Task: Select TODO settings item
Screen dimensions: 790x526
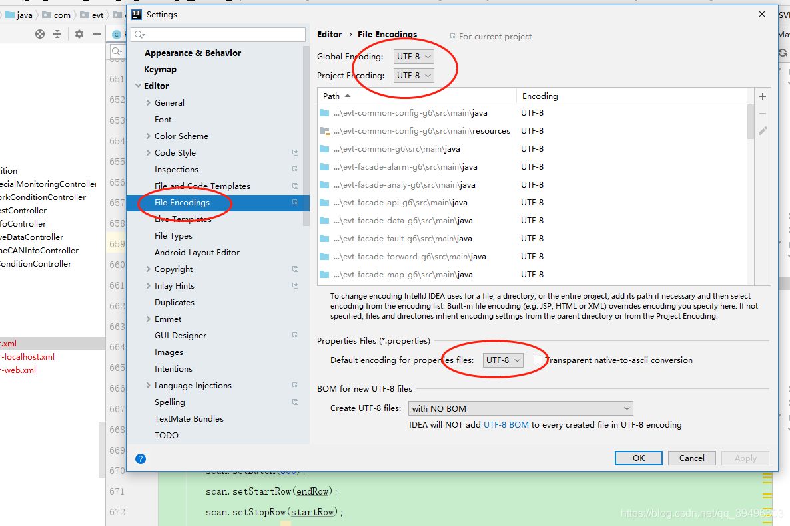Action: pyautogui.click(x=167, y=435)
